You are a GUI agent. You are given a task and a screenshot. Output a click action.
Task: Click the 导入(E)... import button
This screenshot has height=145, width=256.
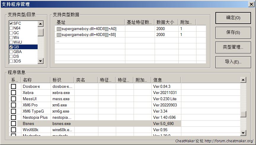[x=233, y=62]
